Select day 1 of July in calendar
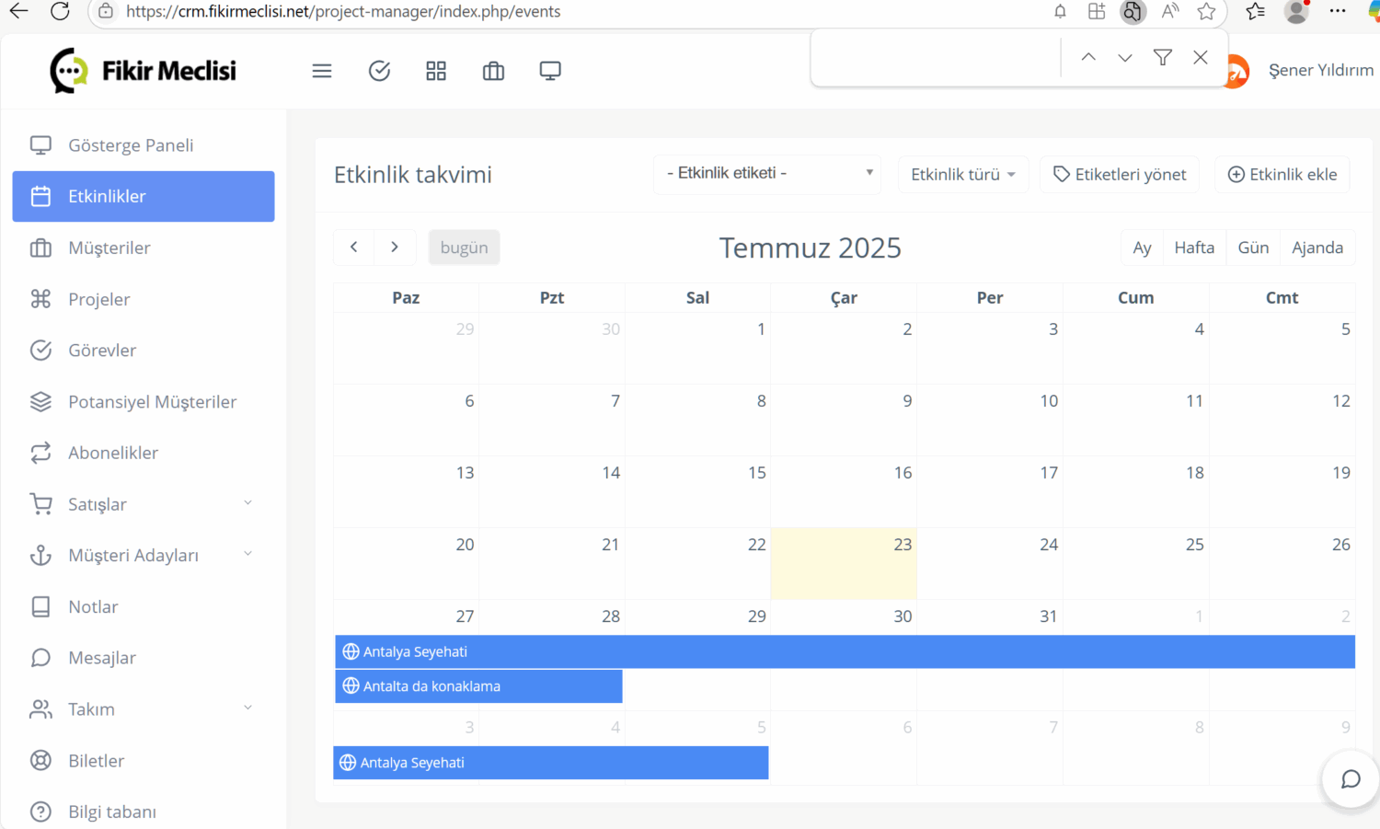The height and width of the screenshot is (829, 1380). (697, 348)
